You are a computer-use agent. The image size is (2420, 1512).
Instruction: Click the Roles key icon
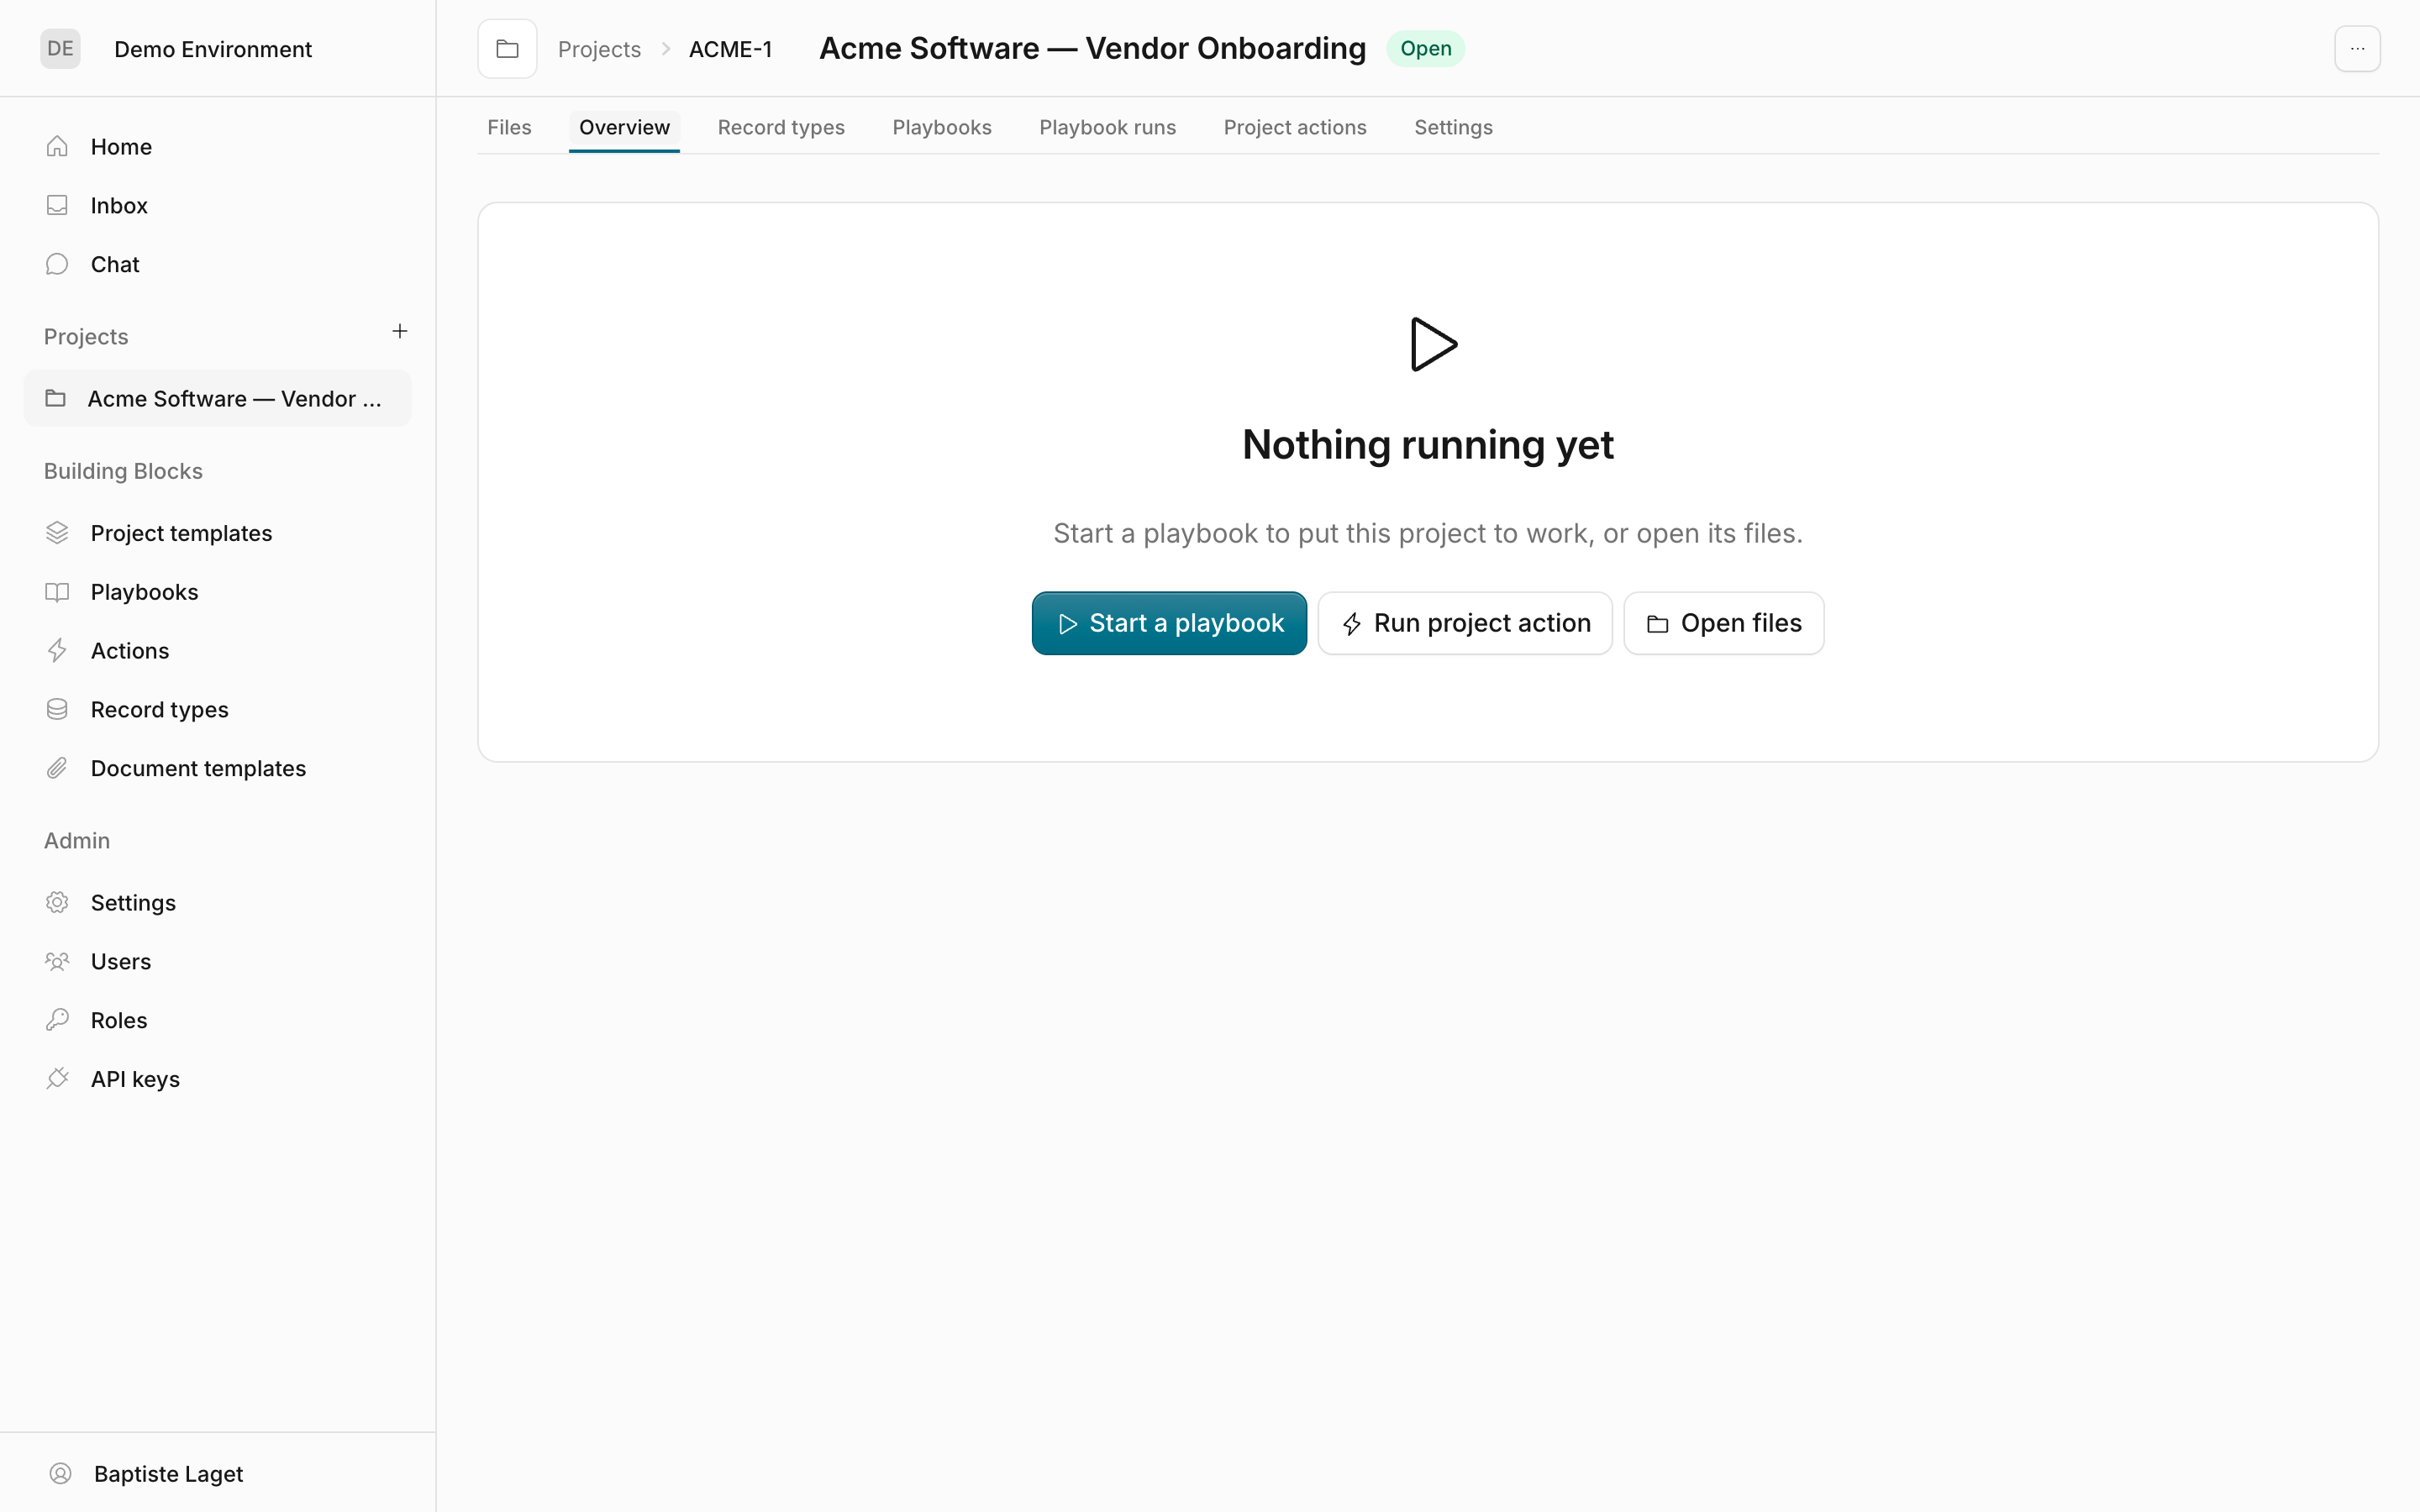57,1020
